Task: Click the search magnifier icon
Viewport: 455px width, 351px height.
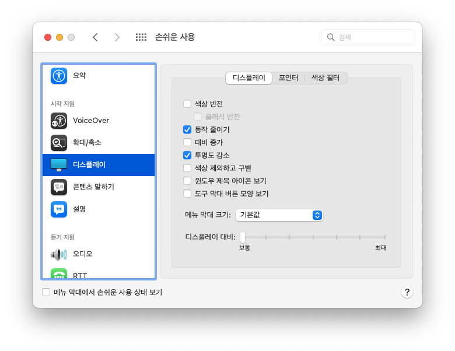Action: [331, 37]
